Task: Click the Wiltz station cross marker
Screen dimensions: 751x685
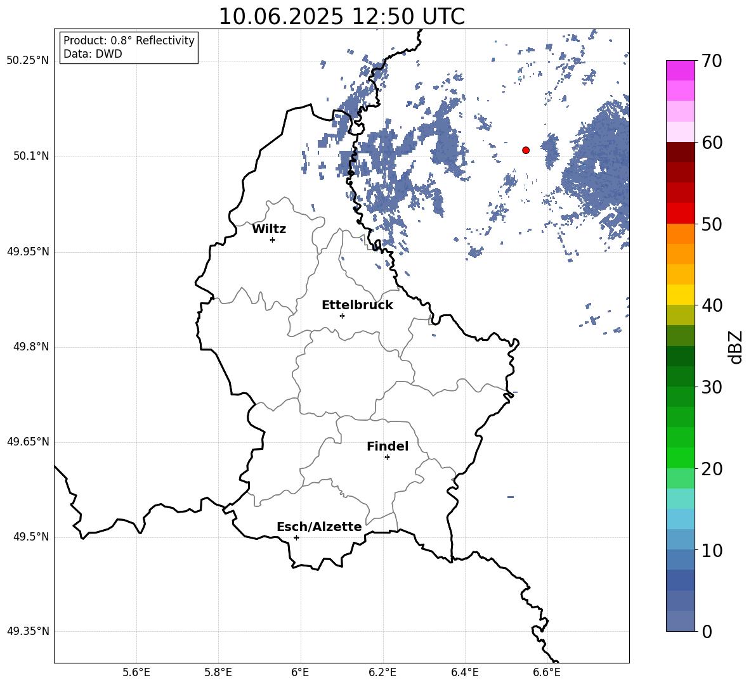Action: pos(273,240)
